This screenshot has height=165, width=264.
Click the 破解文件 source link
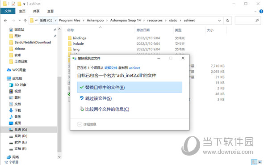coord(111,68)
